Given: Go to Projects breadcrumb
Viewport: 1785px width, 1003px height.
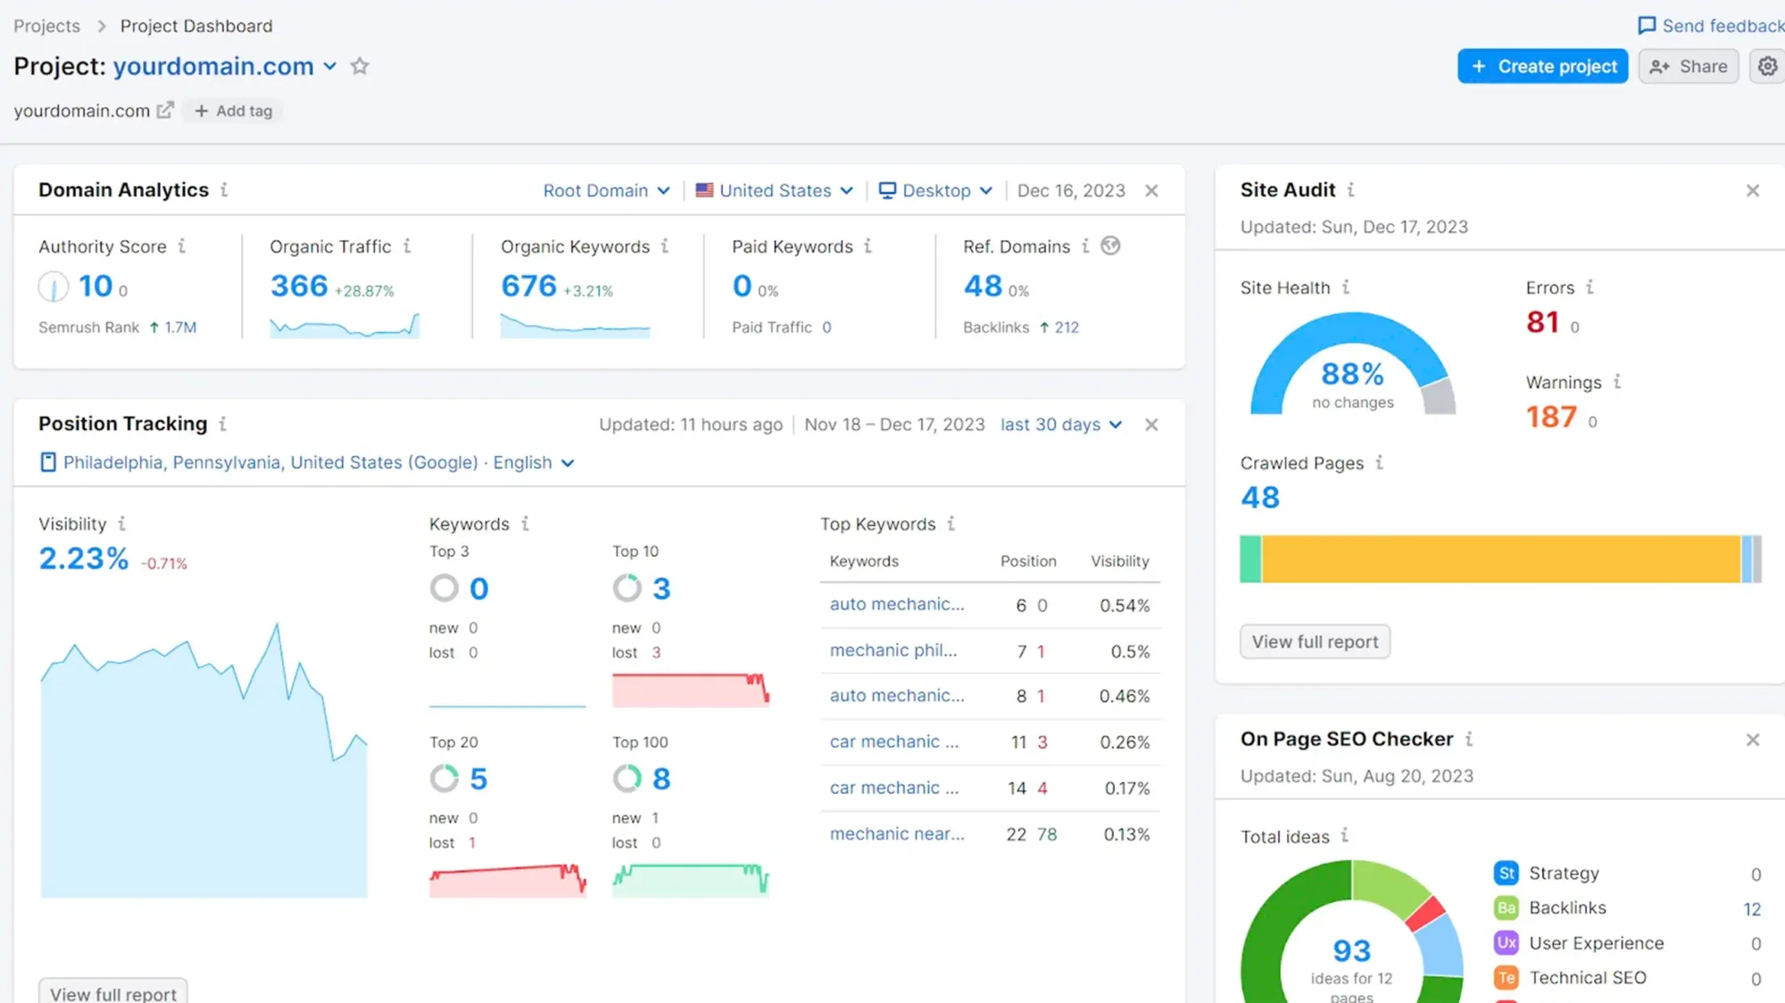Looking at the screenshot, I should (46, 26).
